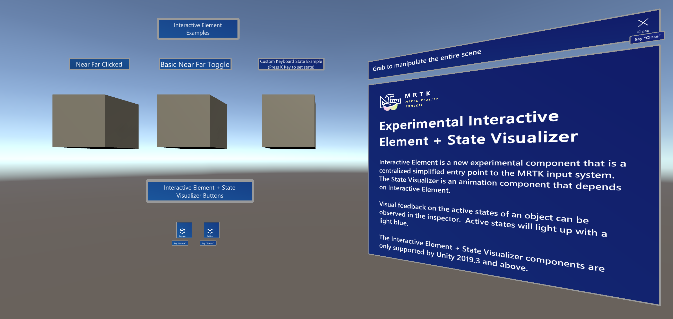673x319 pixels.
Task: Click the Say "Button" label under Toggle
Action: (x=180, y=243)
